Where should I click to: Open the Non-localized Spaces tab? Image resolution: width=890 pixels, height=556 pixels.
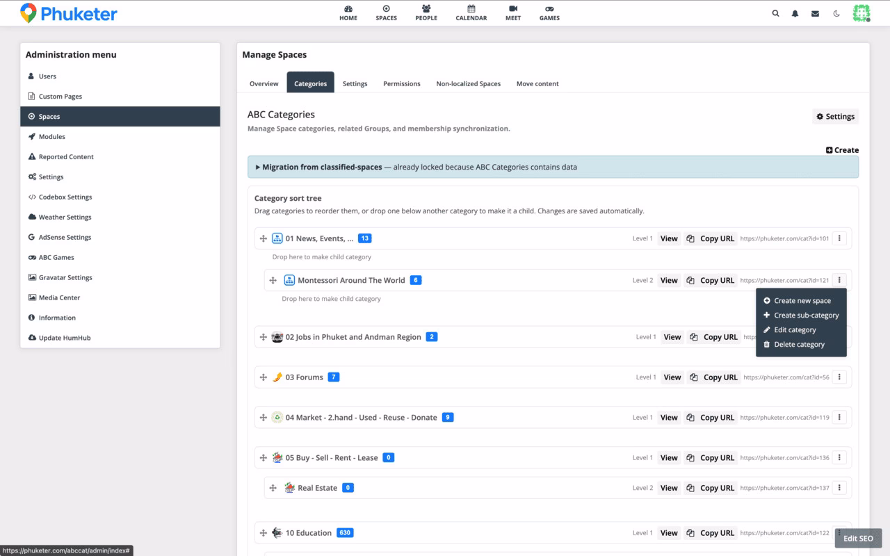[469, 83]
